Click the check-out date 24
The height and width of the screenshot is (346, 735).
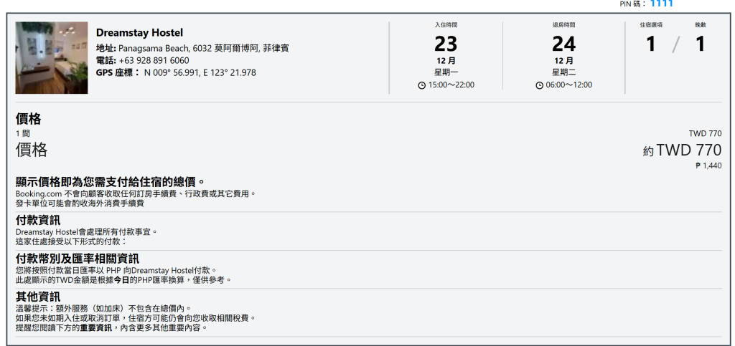[x=563, y=44]
